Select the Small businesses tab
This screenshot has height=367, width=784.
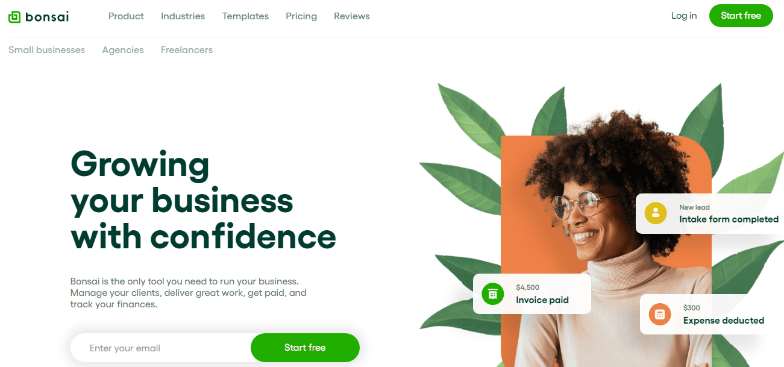pos(47,50)
